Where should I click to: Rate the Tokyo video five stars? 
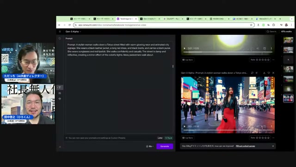[x=268, y=138]
